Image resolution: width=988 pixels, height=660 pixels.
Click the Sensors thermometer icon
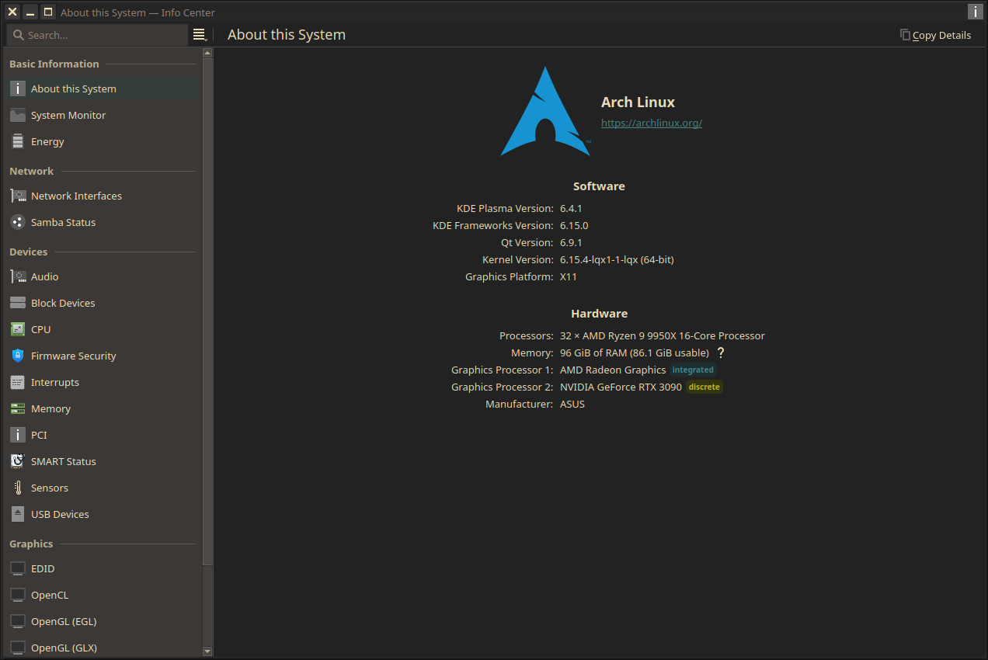coord(18,488)
